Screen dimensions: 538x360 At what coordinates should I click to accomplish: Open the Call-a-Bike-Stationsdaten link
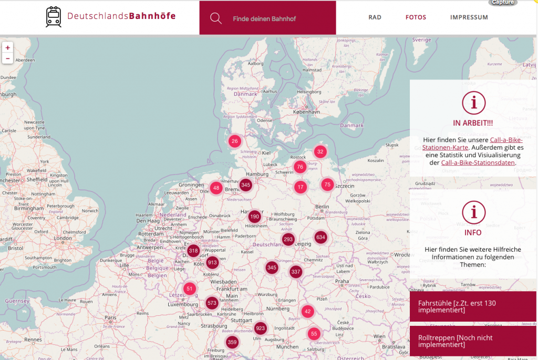tap(478, 163)
